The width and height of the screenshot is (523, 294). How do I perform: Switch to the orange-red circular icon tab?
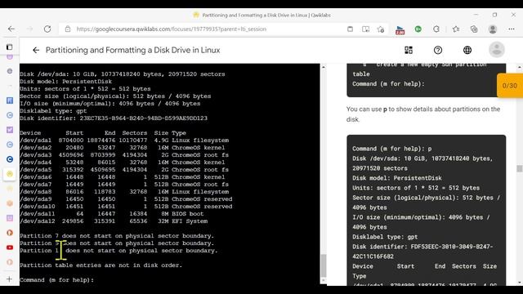click(10, 233)
